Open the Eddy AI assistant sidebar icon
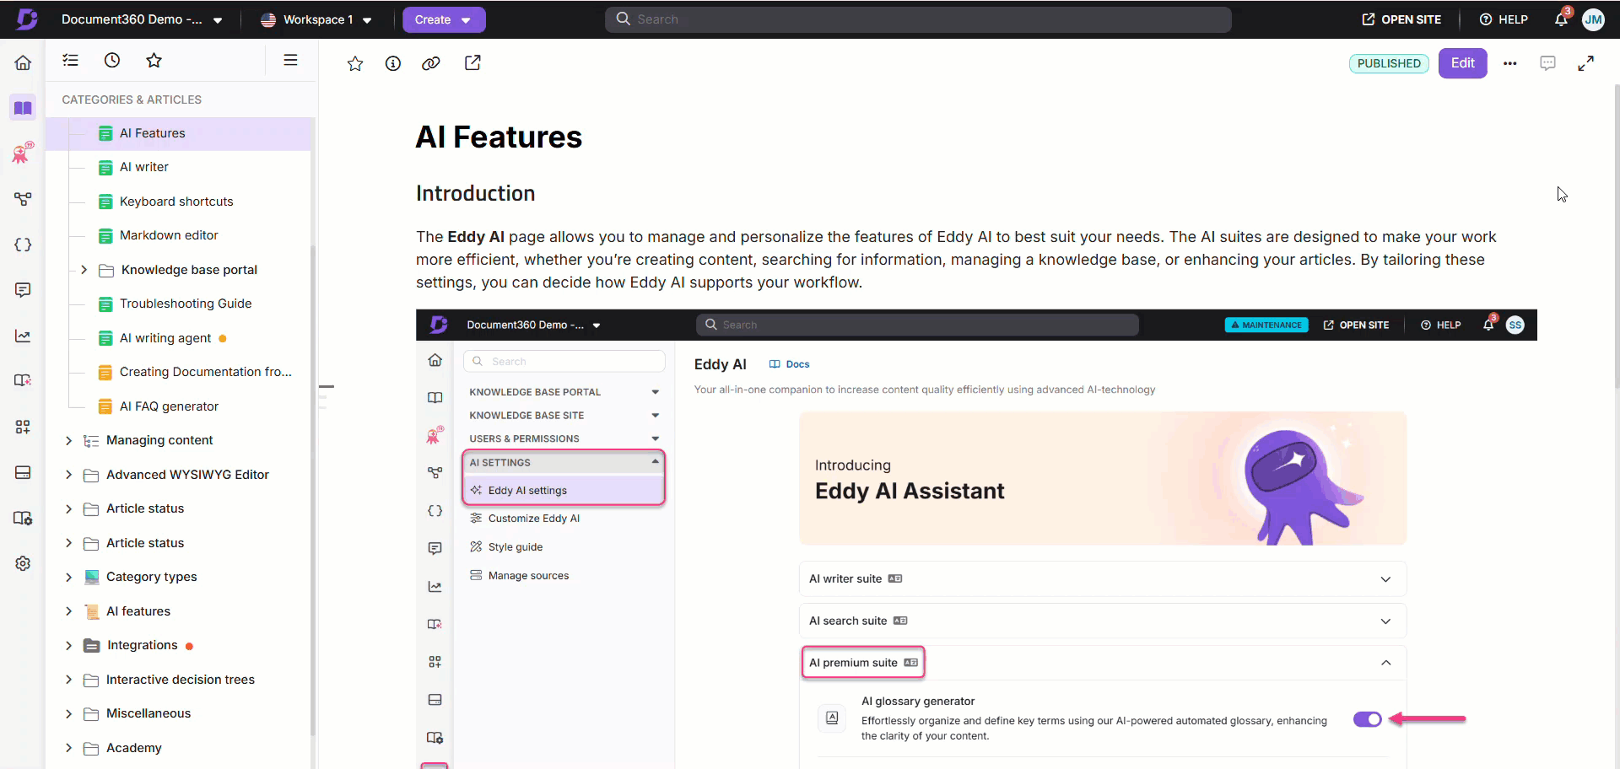Image resolution: width=1620 pixels, height=769 pixels. 23,153
